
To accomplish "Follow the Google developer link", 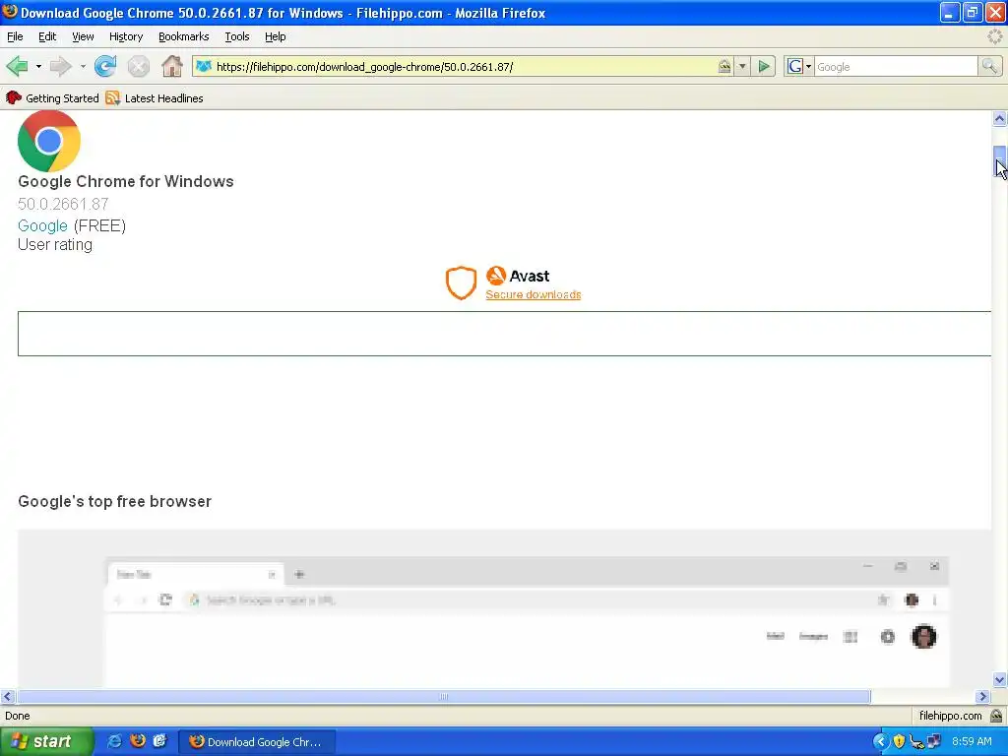I will point(42,225).
